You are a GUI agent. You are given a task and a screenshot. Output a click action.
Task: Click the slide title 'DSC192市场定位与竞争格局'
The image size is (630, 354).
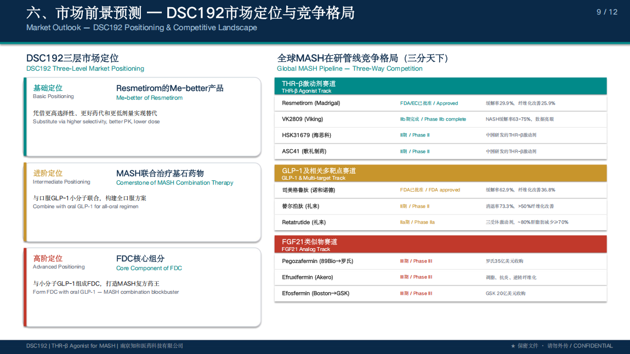(260, 13)
